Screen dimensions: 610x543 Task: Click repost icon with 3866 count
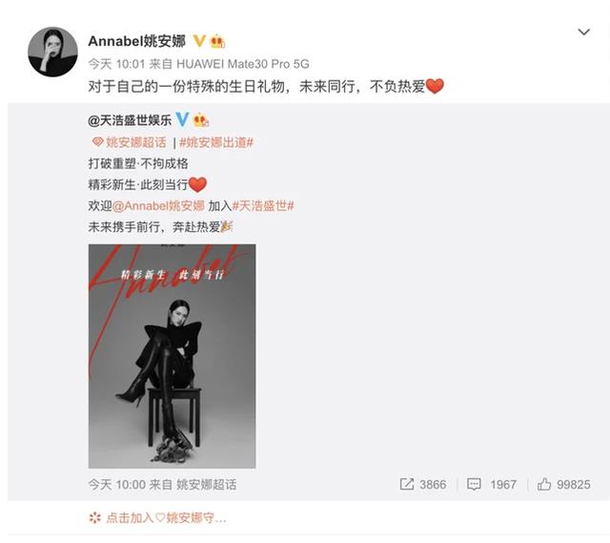(407, 484)
